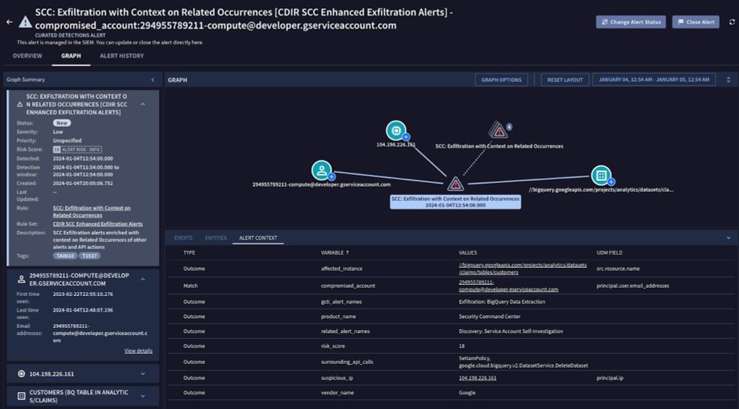
Task: Expand the IP node plus badge
Action: (x=406, y=137)
